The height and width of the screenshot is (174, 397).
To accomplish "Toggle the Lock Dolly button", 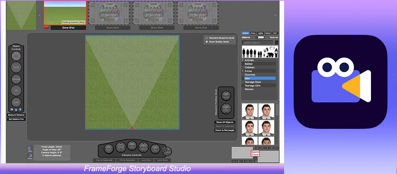I will pos(162,160).
